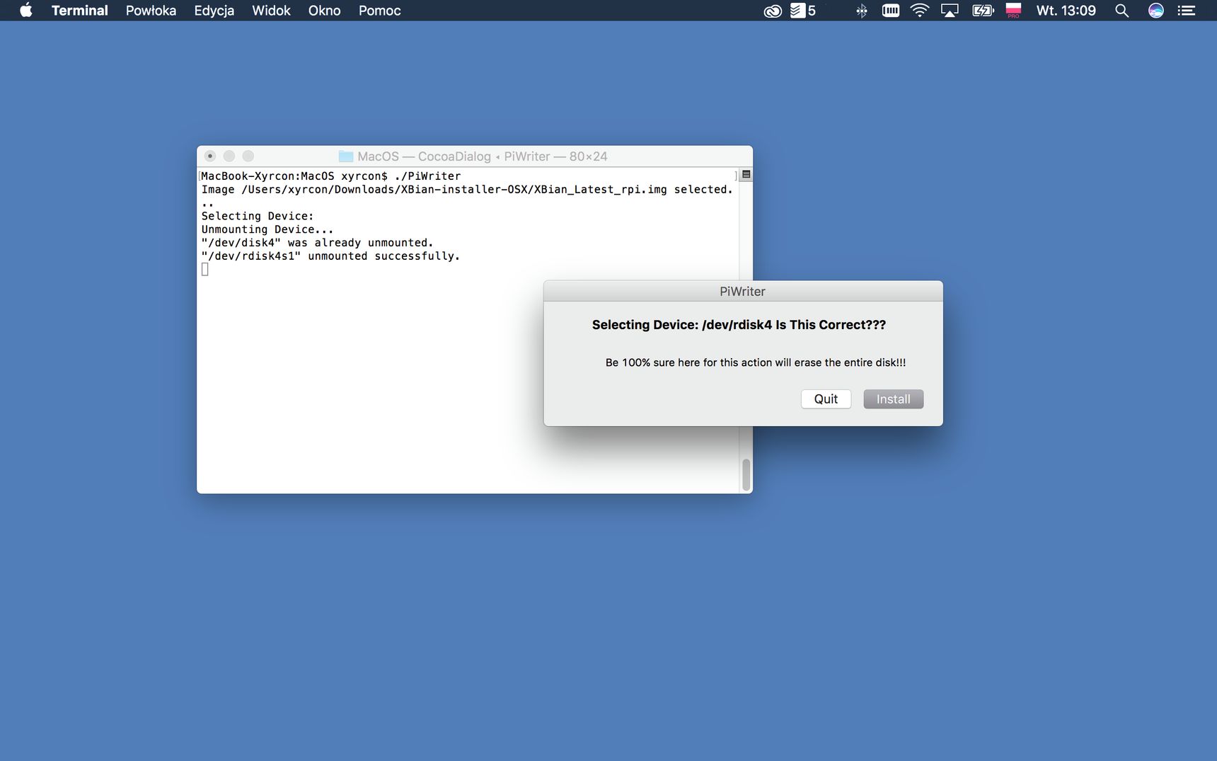
Task: Click the Quit button in PiWriter dialog
Action: pos(826,399)
